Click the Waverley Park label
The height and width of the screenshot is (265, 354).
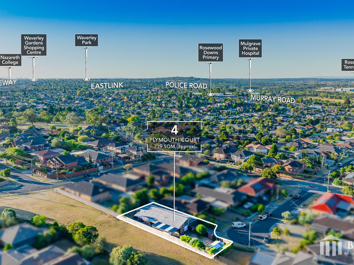click(86, 40)
